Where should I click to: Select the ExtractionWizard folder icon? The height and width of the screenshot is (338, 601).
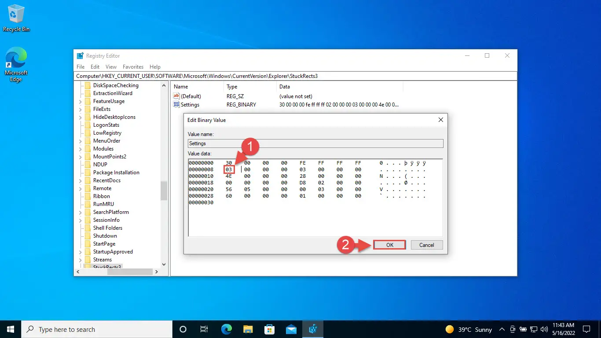(88, 93)
